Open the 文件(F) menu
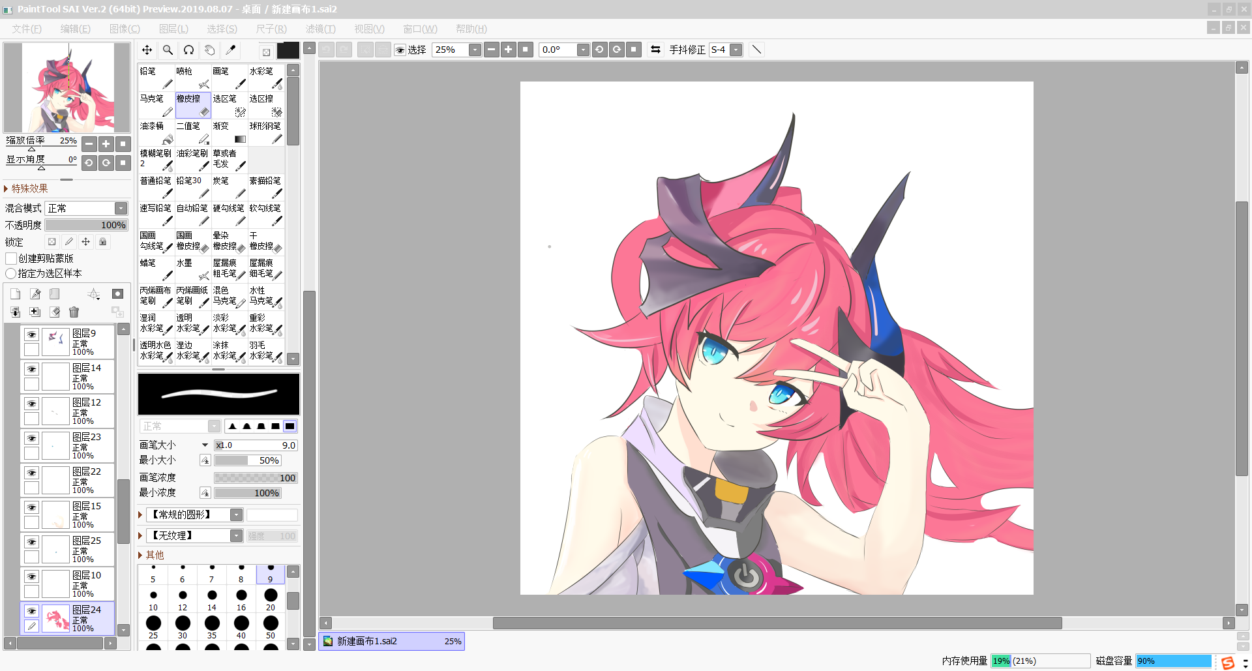1252x671 pixels. click(27, 29)
